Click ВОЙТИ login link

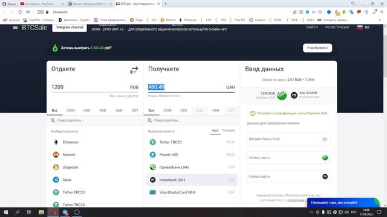pos(312,27)
